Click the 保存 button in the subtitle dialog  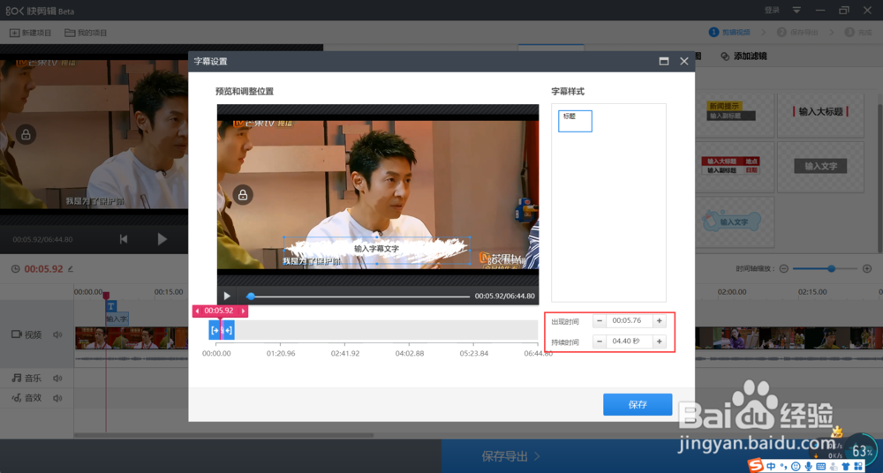(x=638, y=404)
